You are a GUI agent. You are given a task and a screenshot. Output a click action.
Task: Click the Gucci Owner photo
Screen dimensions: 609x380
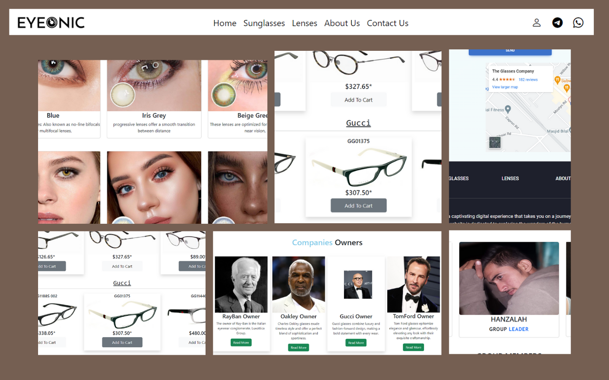358,285
